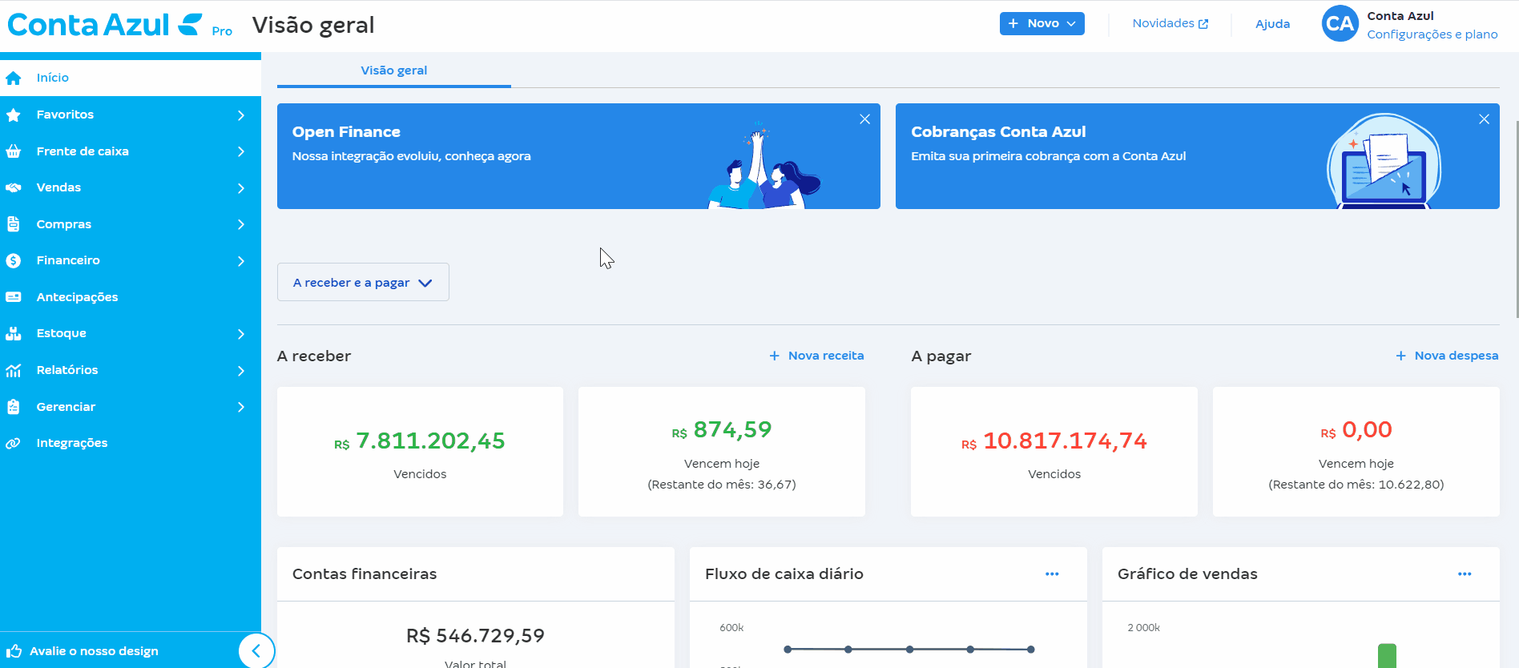
Task: Click the Estoque boxes icon
Action: (x=14, y=333)
